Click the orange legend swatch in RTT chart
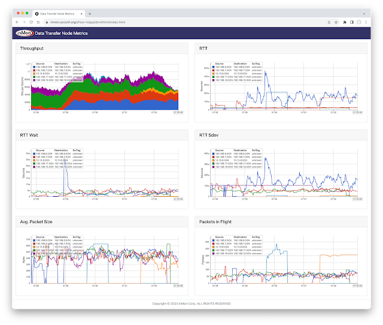This screenshot has width=383, height=325. [x=214, y=73]
